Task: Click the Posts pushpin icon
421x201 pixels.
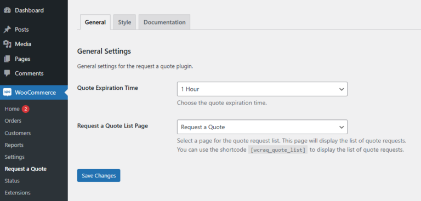Action: pos(7,30)
